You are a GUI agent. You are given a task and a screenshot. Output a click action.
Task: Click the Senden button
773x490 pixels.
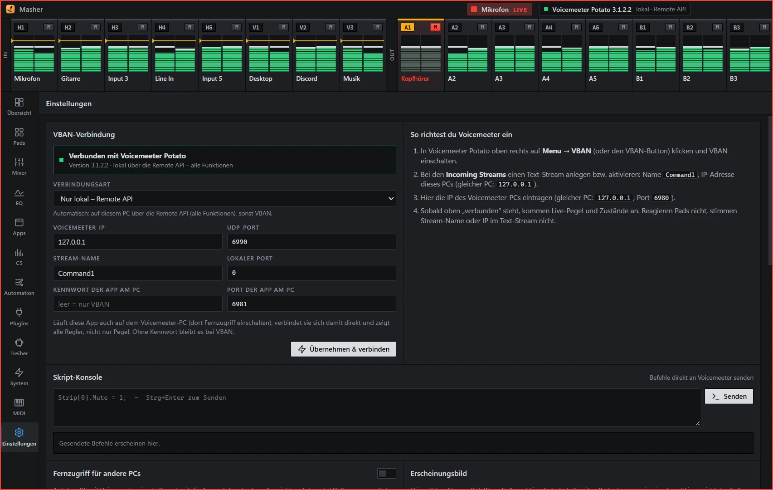point(729,397)
